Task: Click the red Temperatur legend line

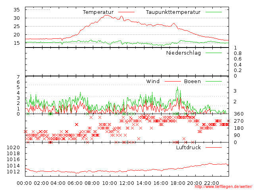Action: point(126,12)
